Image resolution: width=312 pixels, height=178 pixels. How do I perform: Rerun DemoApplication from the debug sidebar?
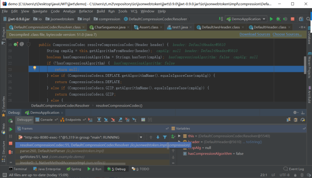10,121
